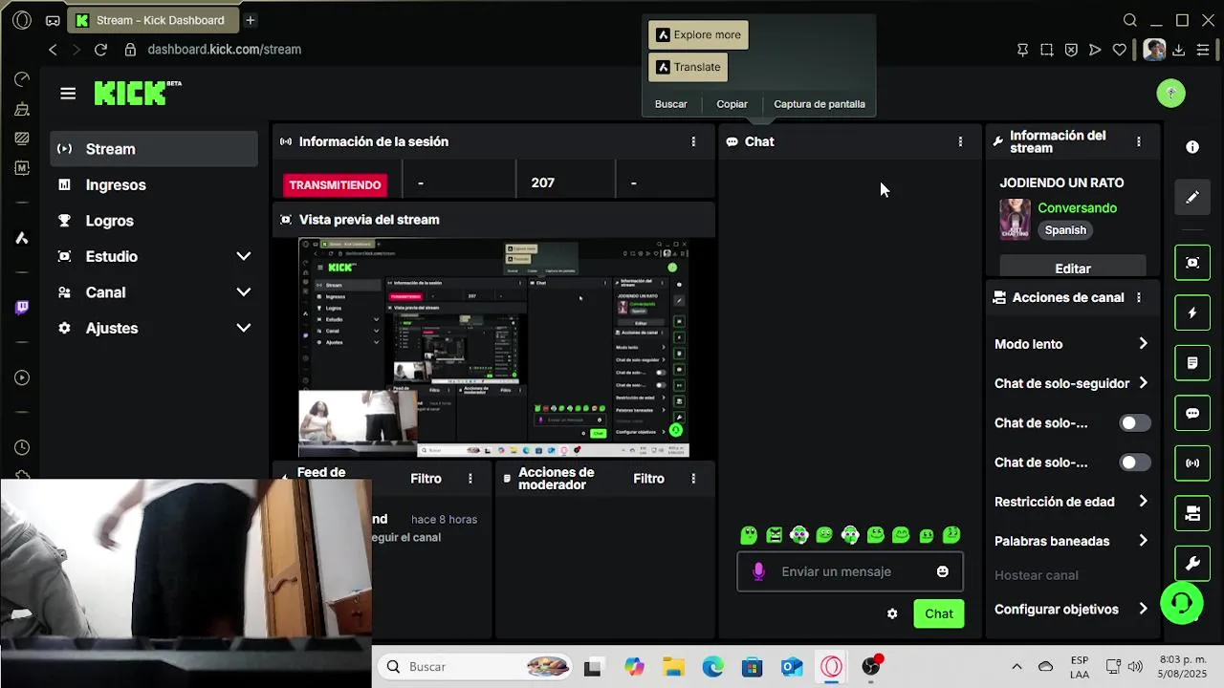Screen dimensions: 1224x688
Task: Click Filtro in Feed de actividad panel
Action: coord(426,479)
